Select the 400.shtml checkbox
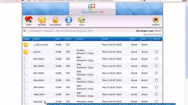The height and width of the screenshot is (105, 188). 157,59
